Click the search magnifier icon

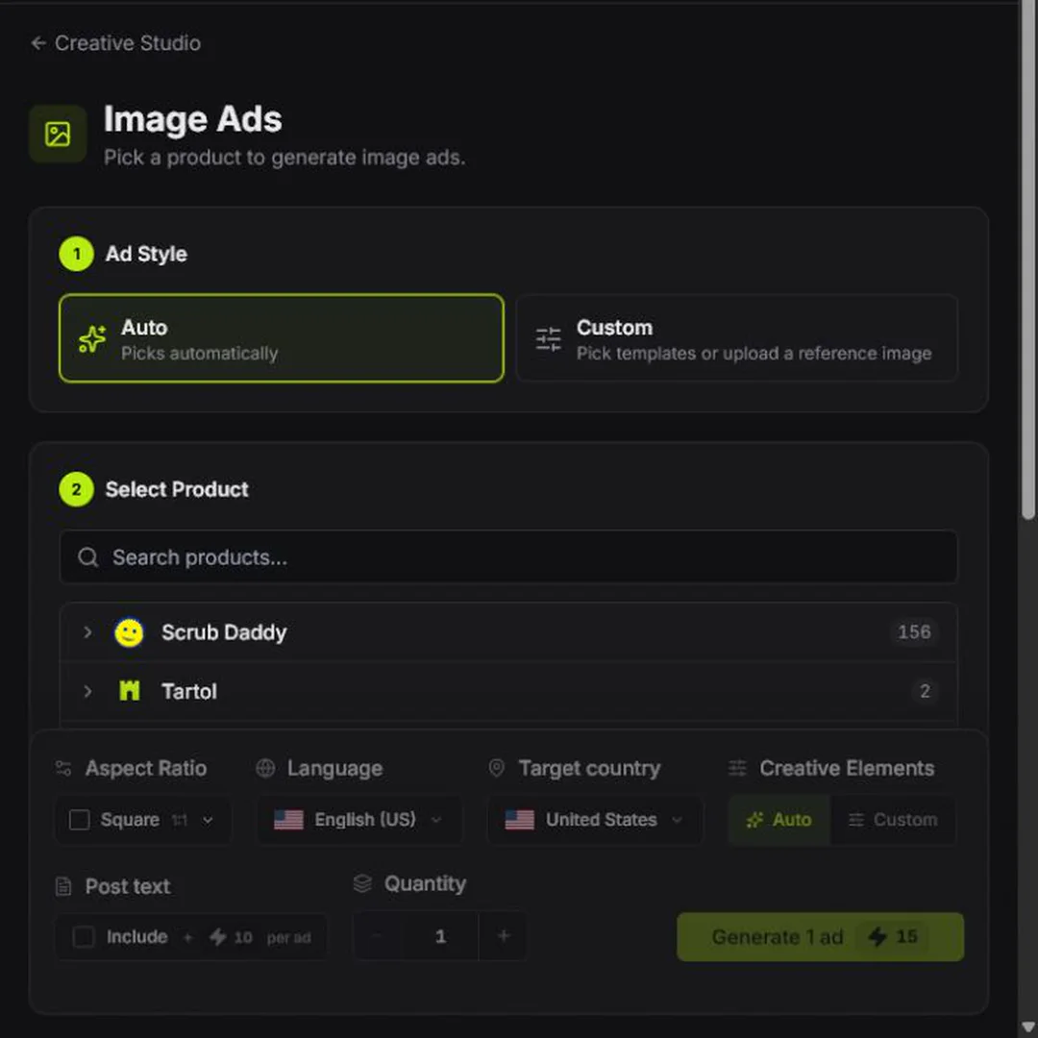pyautogui.click(x=88, y=557)
